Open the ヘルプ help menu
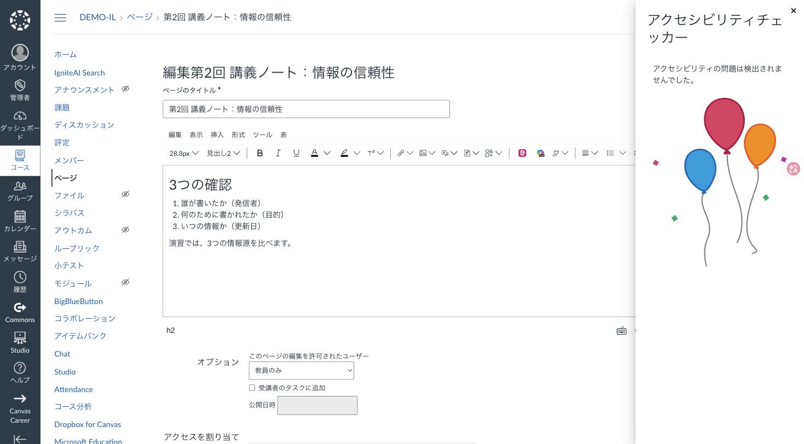Viewport: 804px width, 444px height. (x=20, y=373)
